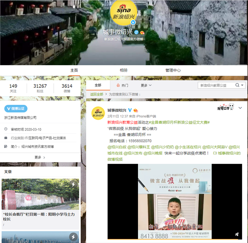Click the blue V verification badge on avatar
Image resolution: width=248 pixels, height=243 pixels.
[x=133, y=22]
